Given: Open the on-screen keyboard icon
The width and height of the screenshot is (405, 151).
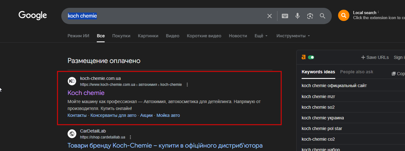Looking at the screenshot, I should pos(285,16).
